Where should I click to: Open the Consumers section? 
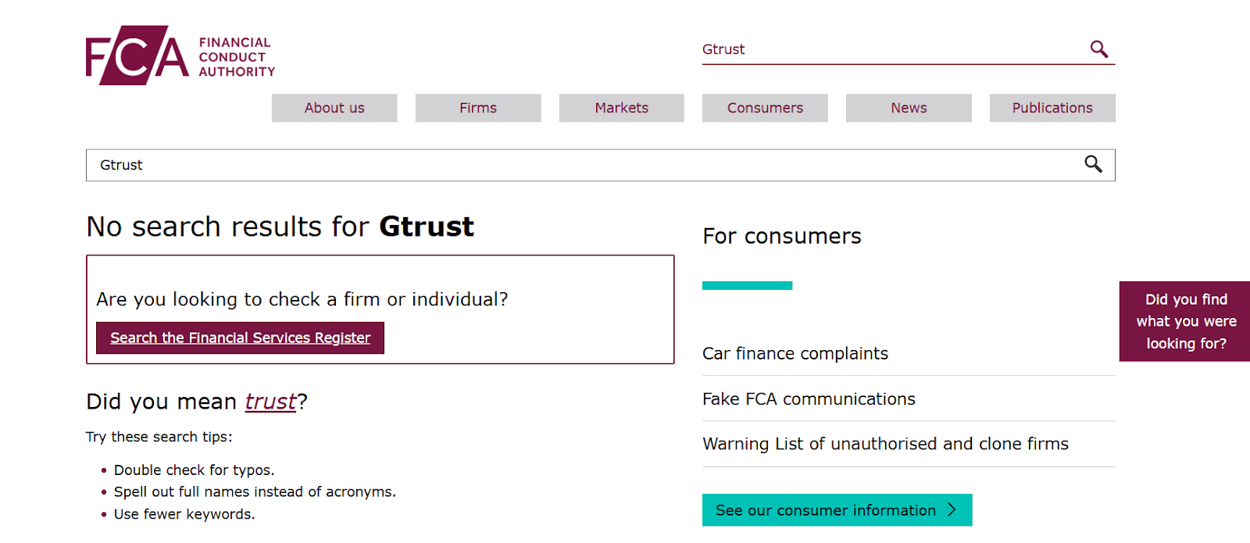click(x=764, y=108)
